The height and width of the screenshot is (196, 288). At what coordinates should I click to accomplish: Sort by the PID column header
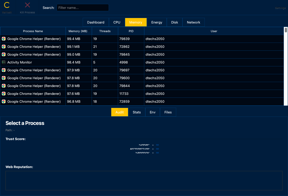pos(131,31)
